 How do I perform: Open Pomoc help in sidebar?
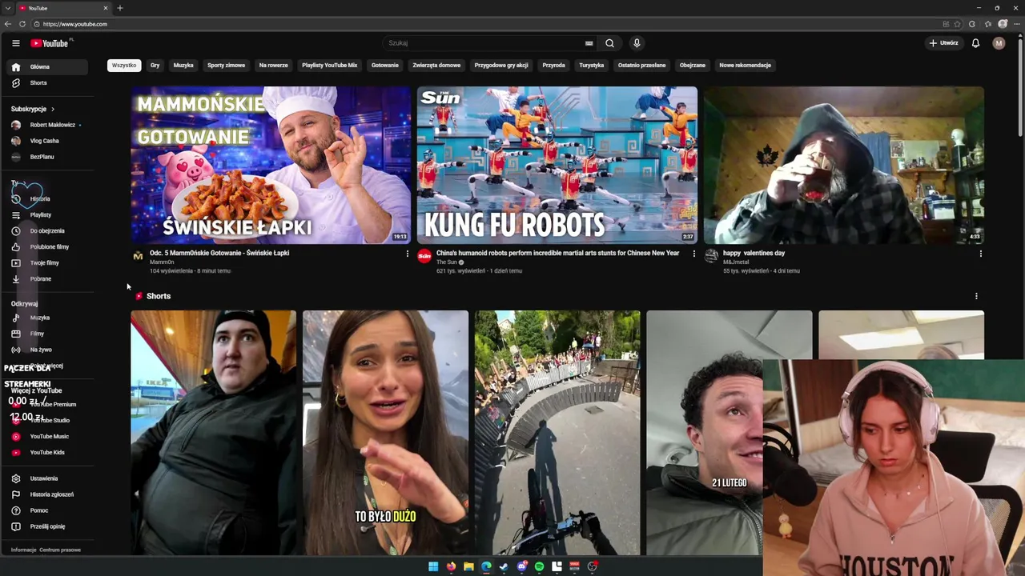[x=48, y=510]
